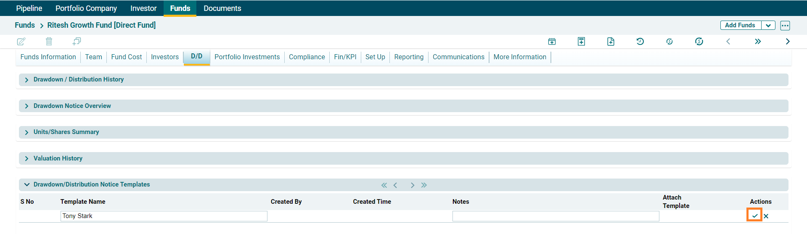Click the larger dollar refresh icon
Image resolution: width=807 pixels, height=234 pixels.
click(699, 41)
